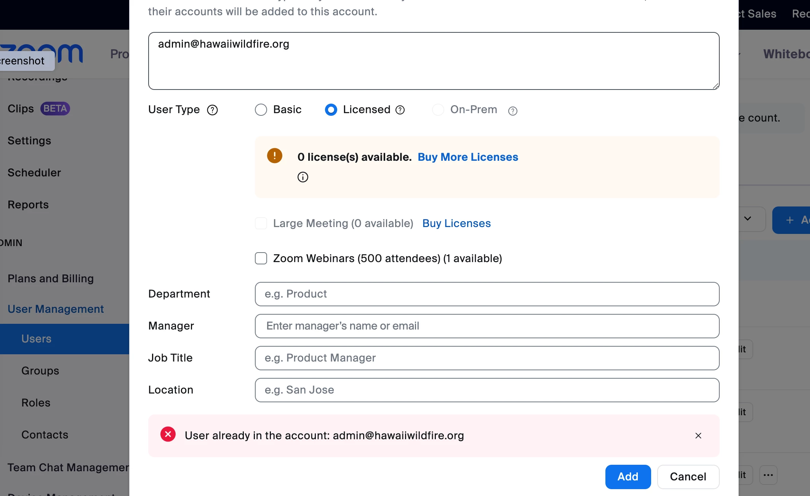
Task: Open Users in the sidebar
Action: pos(36,339)
